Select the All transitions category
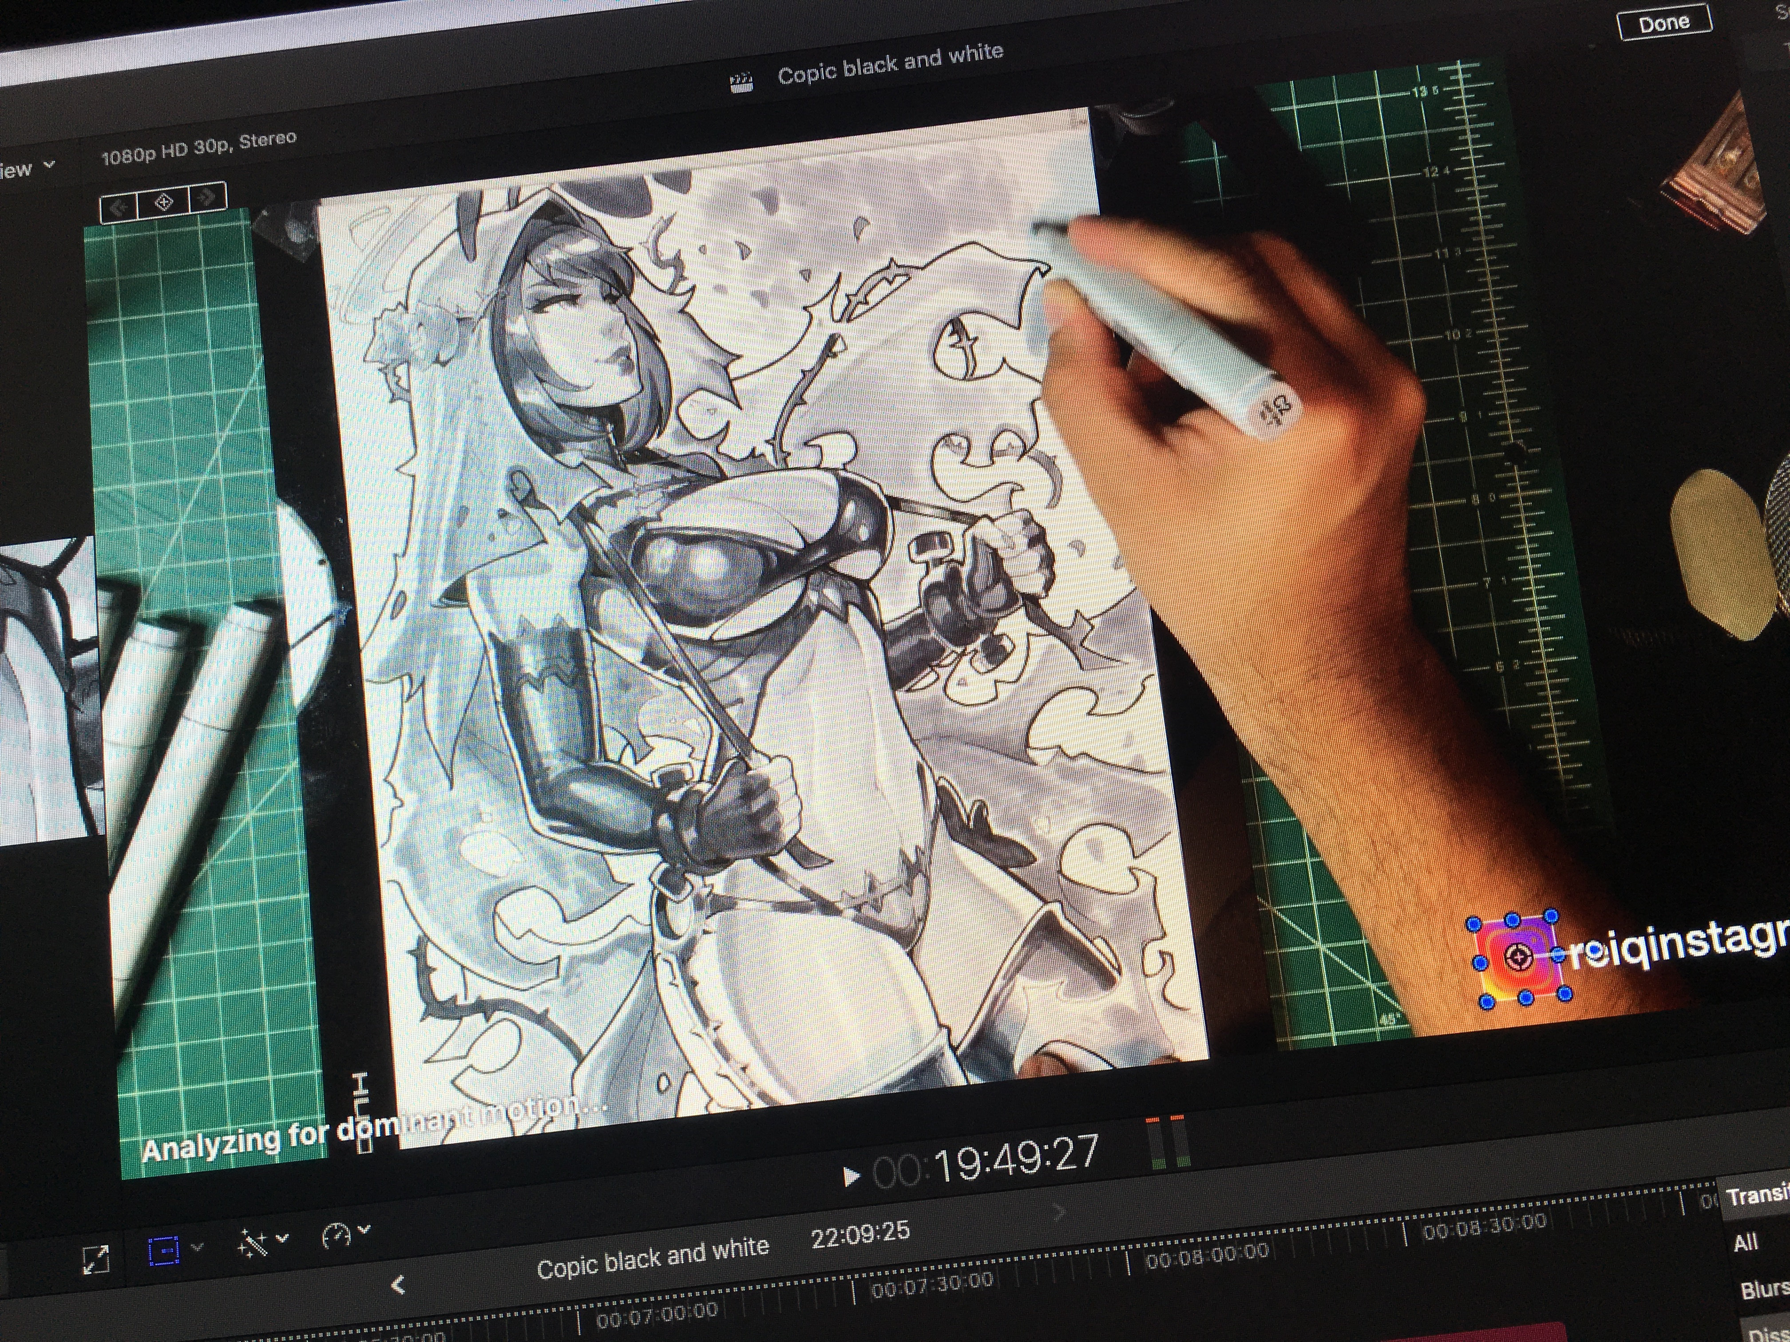The width and height of the screenshot is (1790, 1342). 1746,1243
